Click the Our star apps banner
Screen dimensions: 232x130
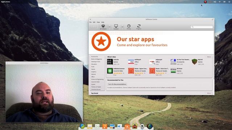tap(152, 43)
